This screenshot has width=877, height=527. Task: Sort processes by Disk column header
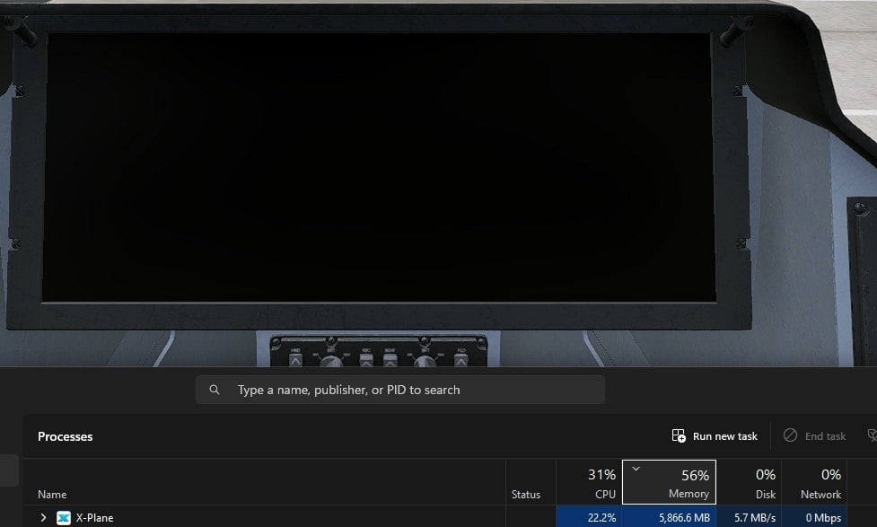click(x=749, y=483)
